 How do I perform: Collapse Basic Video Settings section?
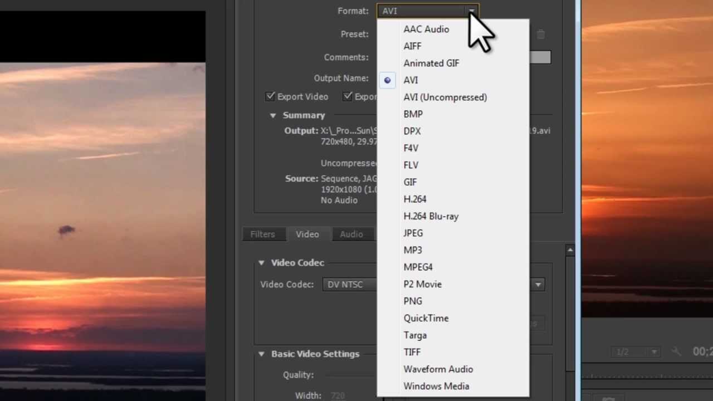pos(261,354)
